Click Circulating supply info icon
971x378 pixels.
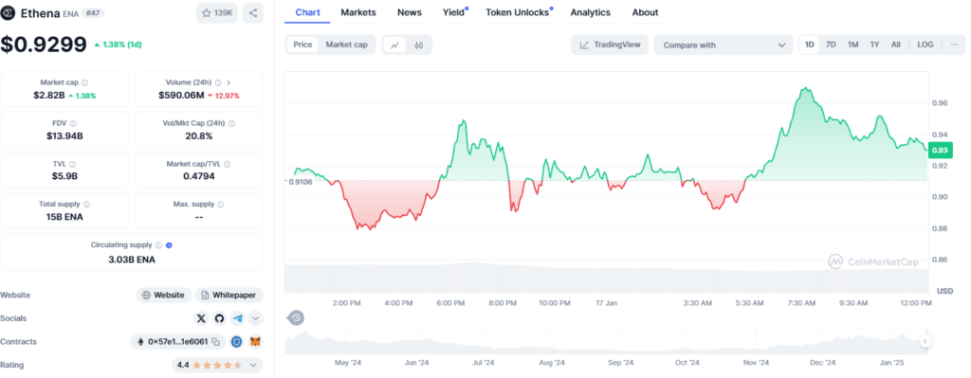pyautogui.click(x=158, y=245)
